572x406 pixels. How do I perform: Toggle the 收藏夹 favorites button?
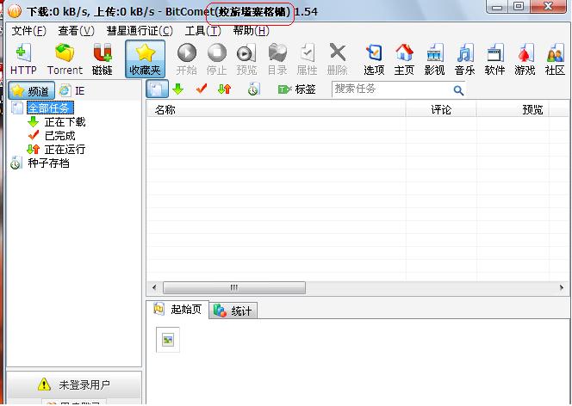pos(146,59)
